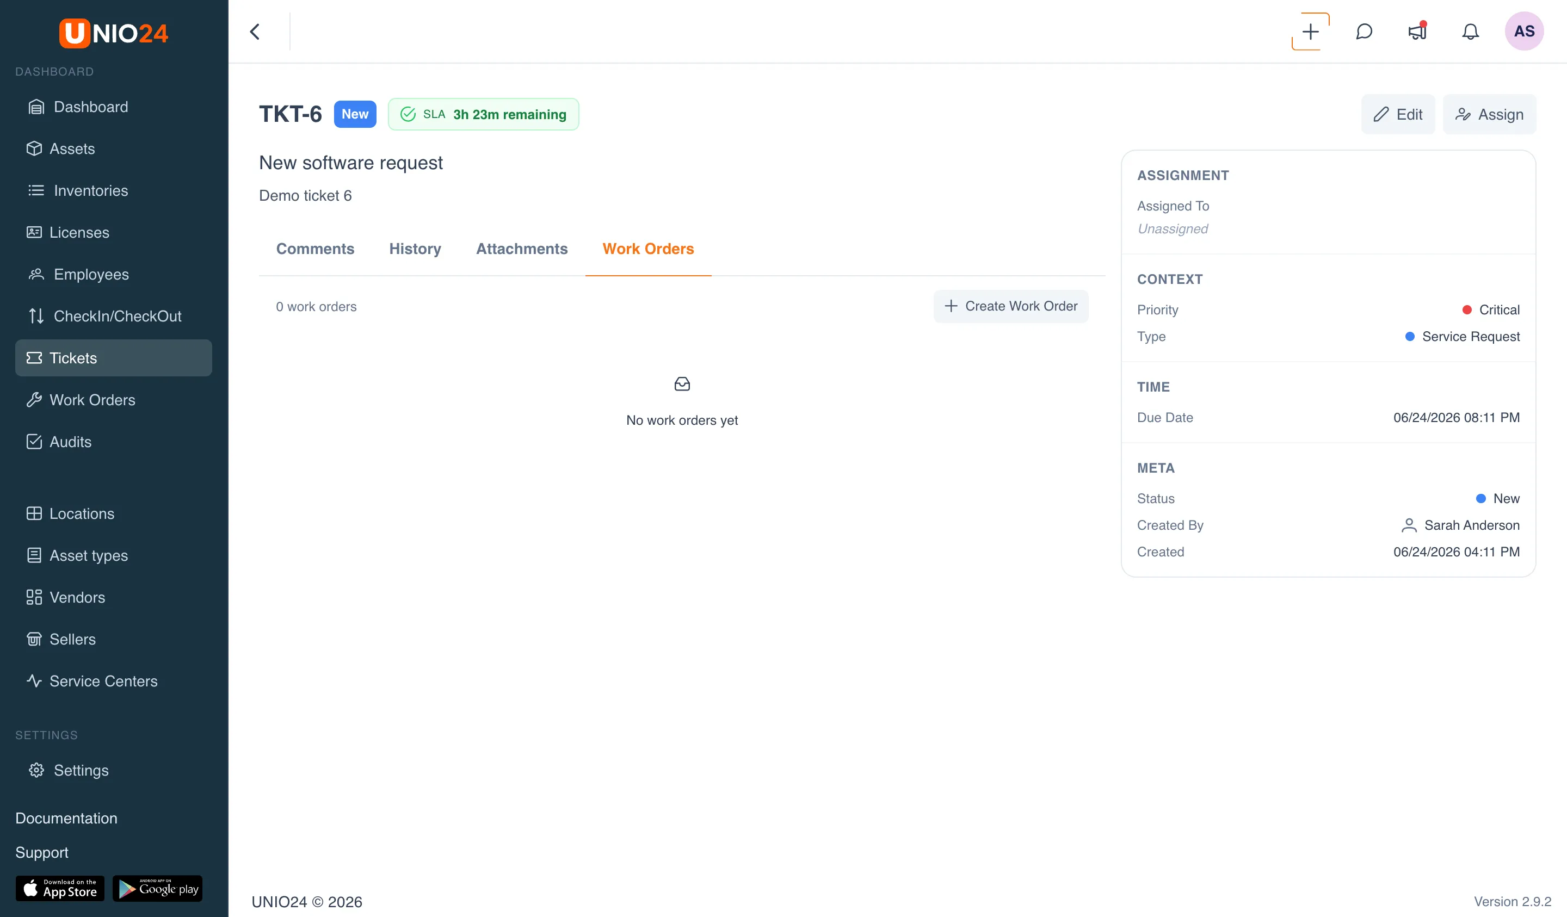
Task: Click the App Store download badge
Action: tap(60, 888)
